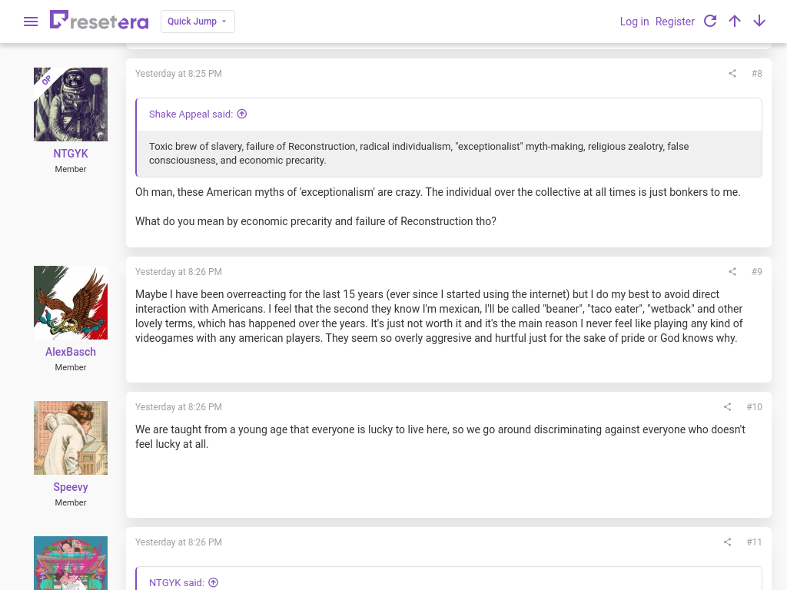Click 'Member' label under NTGYK
Screen dimensions: 787x590
(x=71, y=169)
